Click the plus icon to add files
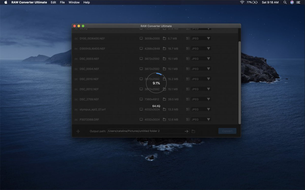 (78, 131)
